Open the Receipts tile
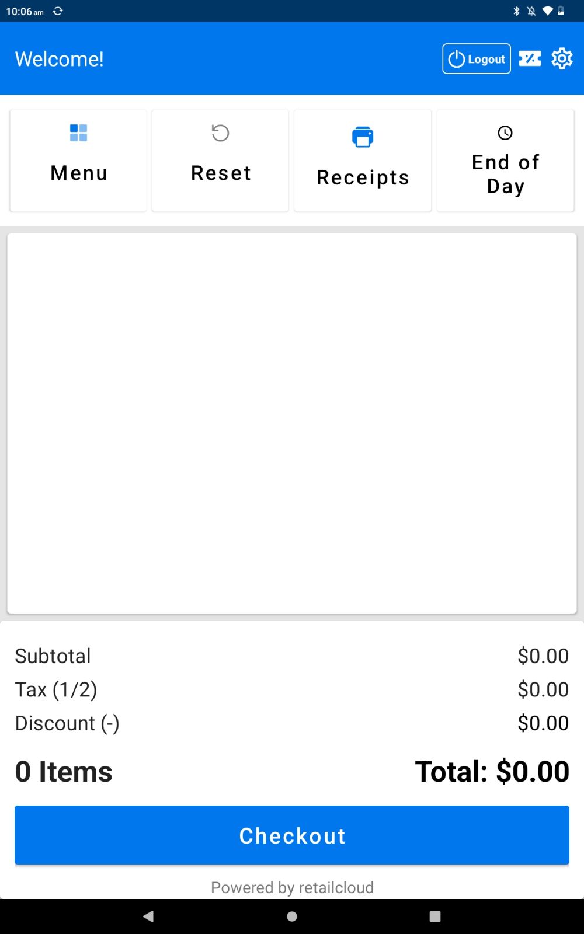This screenshot has width=584, height=934. click(363, 161)
